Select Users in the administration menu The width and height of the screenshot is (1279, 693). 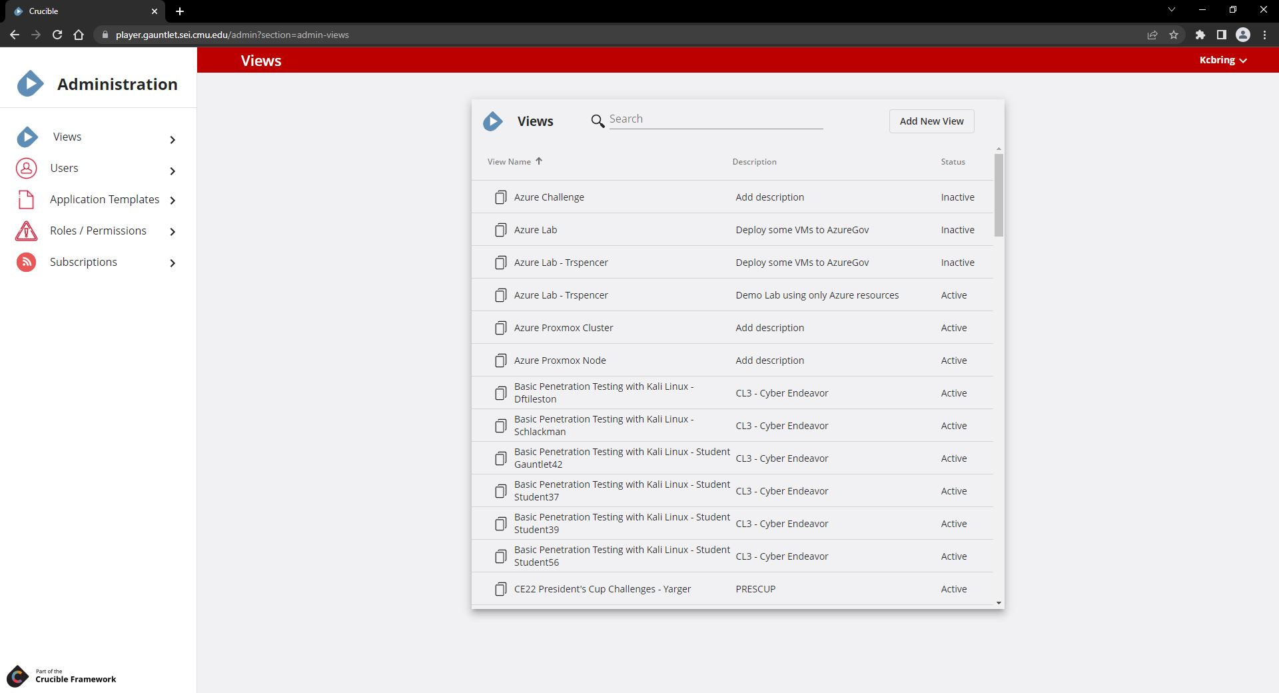[64, 169]
